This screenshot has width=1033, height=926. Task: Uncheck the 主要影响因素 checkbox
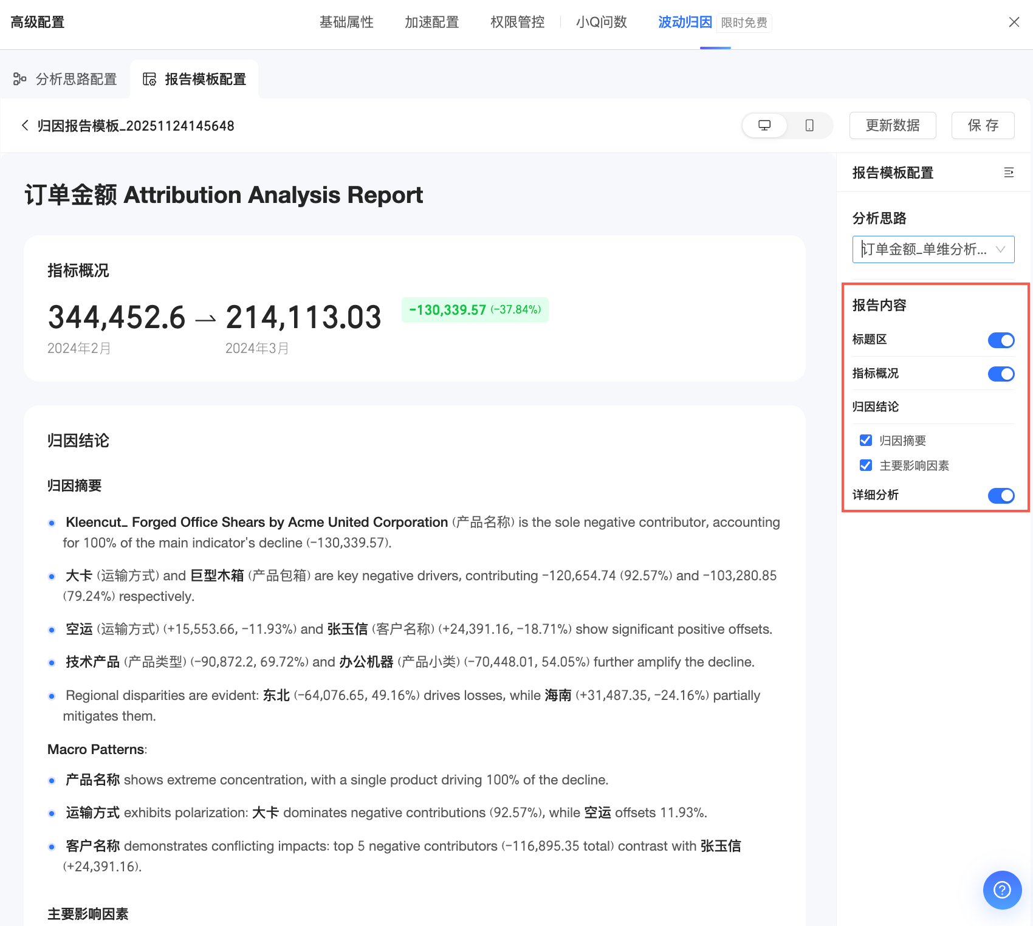point(866,465)
